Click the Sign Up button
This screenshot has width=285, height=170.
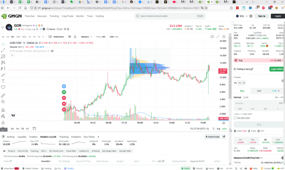click(262, 16)
